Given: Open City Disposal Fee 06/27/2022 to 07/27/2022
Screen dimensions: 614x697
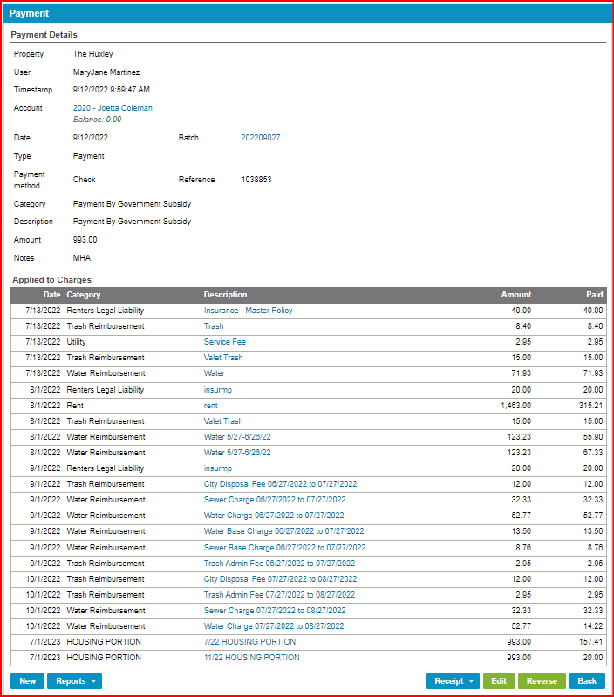Looking at the screenshot, I should [280, 484].
